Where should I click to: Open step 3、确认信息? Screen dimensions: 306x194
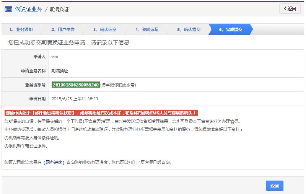click(105, 29)
